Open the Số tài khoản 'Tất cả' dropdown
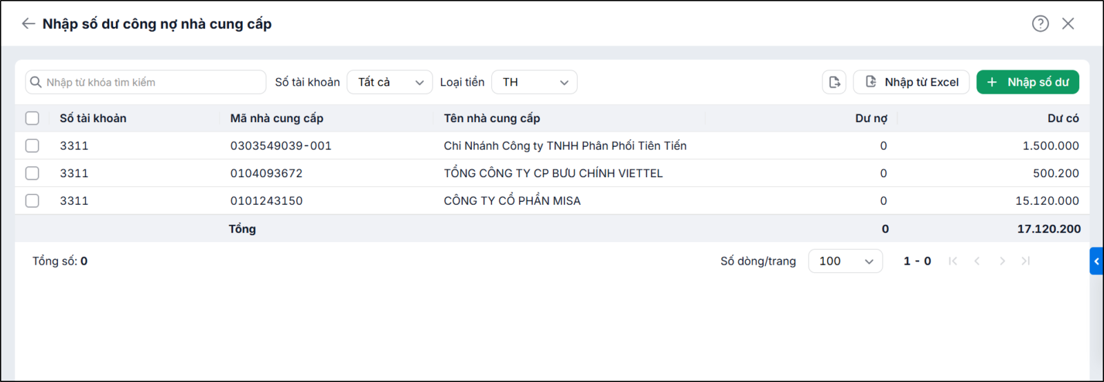The image size is (1104, 382). point(390,82)
